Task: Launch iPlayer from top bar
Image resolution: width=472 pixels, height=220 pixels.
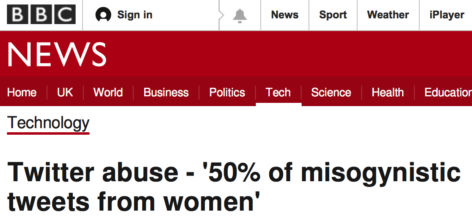Action: pos(447,15)
